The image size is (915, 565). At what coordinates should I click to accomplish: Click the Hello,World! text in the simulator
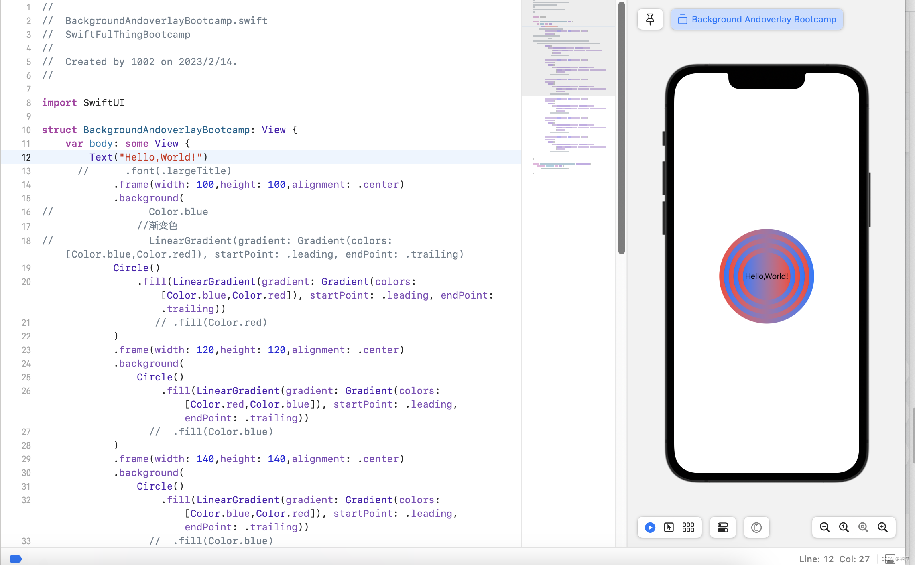click(x=766, y=276)
